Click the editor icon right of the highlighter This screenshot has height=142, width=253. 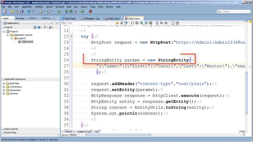121,23
